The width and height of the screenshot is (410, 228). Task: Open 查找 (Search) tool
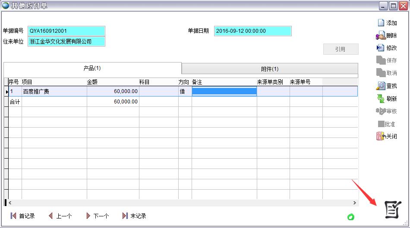pos(381,86)
